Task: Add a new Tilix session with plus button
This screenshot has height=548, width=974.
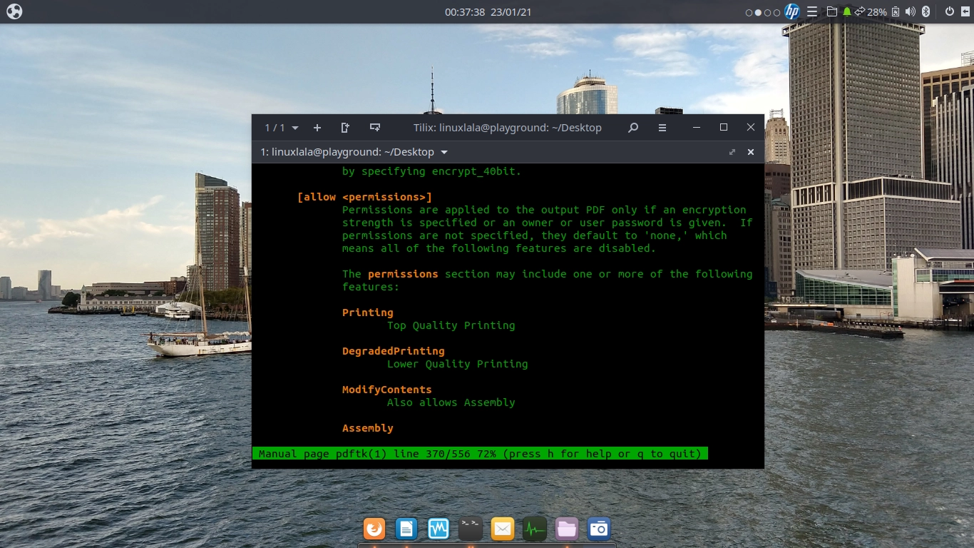Action: [x=317, y=128]
